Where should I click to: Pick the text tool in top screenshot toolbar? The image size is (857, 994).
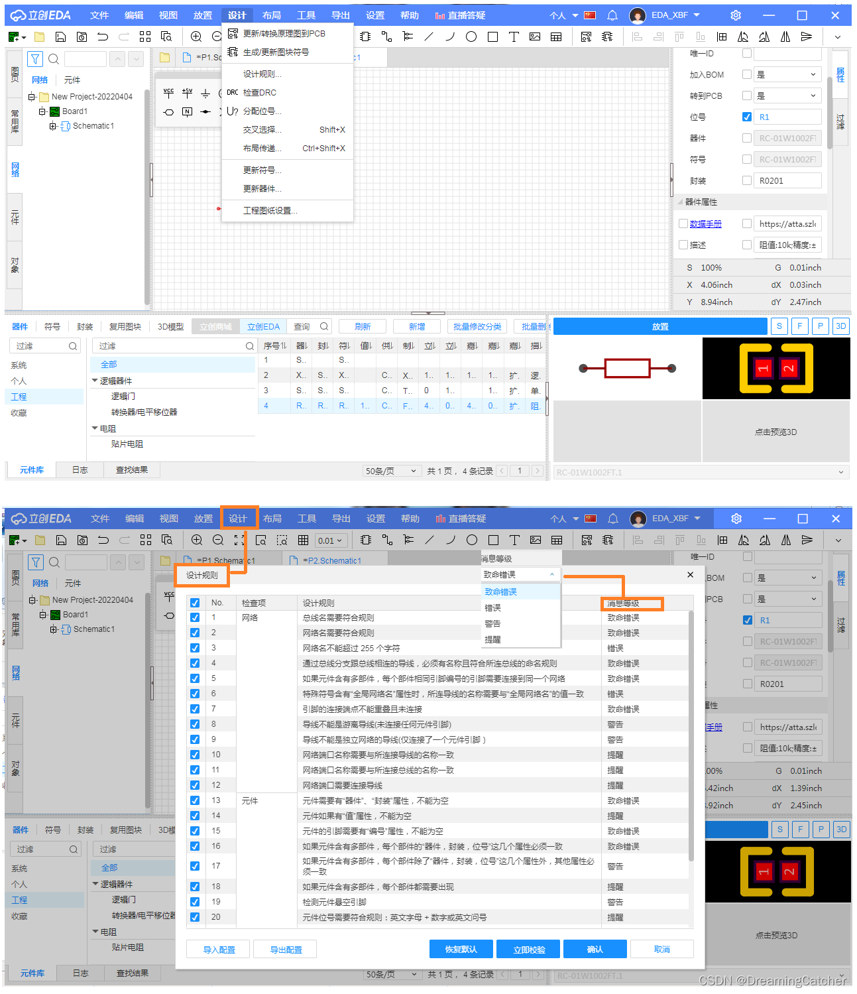pos(514,36)
